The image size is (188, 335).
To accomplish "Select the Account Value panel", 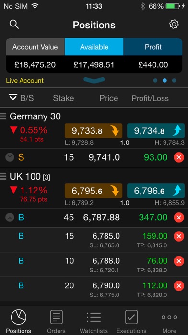I will tap(35, 55).
